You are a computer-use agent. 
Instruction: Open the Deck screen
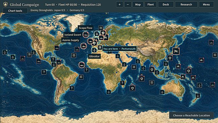pyautogui.click(x=166, y=4)
